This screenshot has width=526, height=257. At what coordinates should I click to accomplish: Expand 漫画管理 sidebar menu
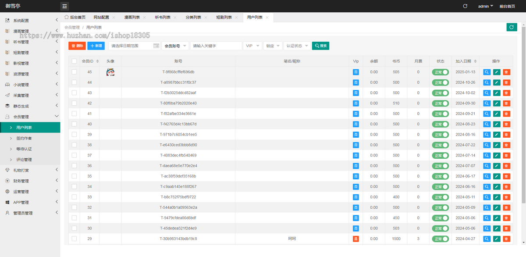pos(30,31)
